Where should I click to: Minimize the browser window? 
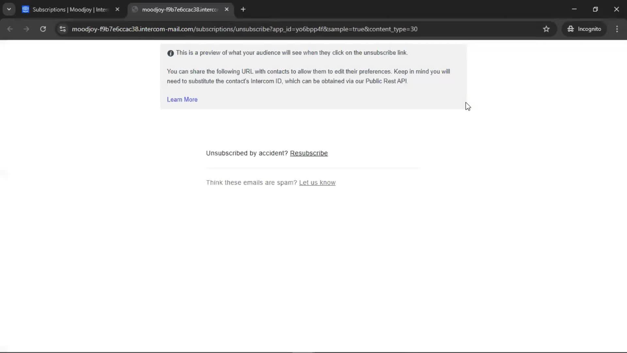tap(574, 9)
